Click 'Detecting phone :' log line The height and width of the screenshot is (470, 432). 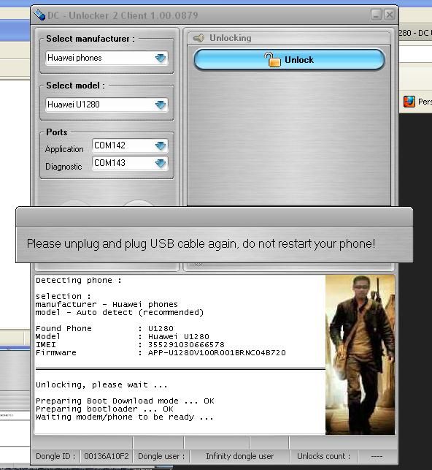coord(78,281)
